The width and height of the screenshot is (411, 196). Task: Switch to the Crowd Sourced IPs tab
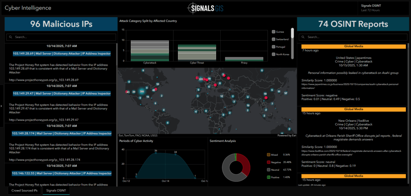pyautogui.click(x=25, y=190)
